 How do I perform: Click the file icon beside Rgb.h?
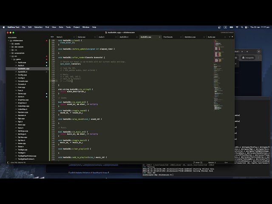16,122
